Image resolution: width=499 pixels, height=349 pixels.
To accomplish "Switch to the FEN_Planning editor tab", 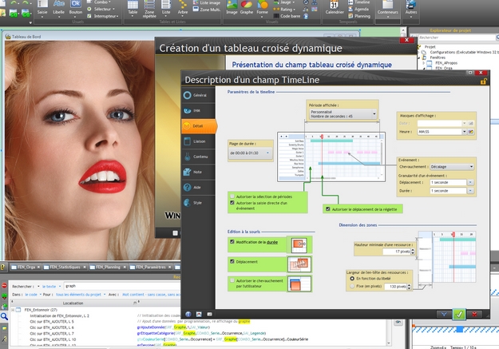I will tap(105, 268).
